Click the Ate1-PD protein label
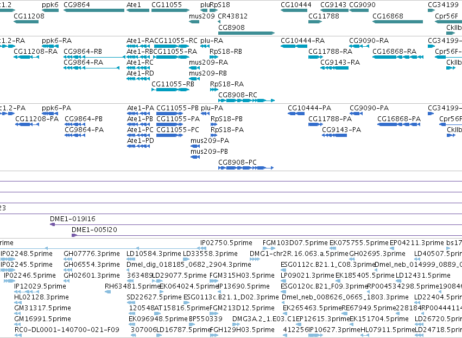The height and width of the screenshot is (338, 462). (140, 141)
